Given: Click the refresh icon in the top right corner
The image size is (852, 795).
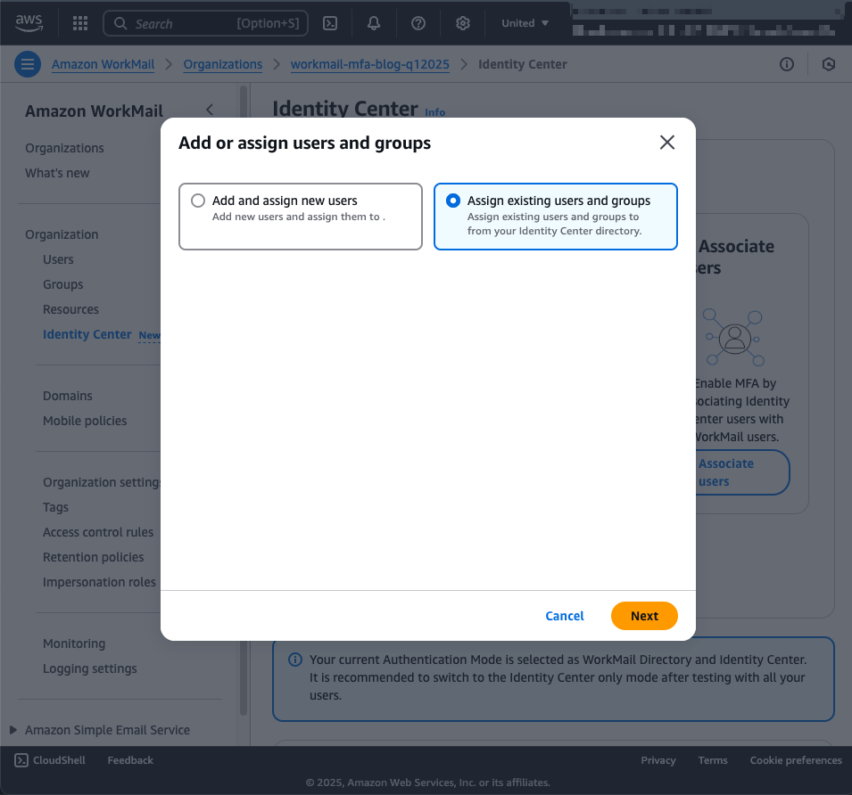Looking at the screenshot, I should coord(828,64).
